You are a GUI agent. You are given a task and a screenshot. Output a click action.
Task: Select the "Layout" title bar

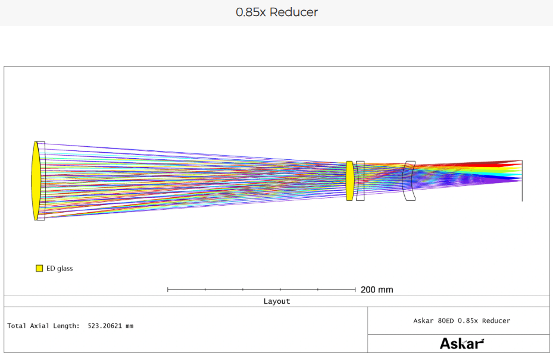pyautogui.click(x=277, y=301)
